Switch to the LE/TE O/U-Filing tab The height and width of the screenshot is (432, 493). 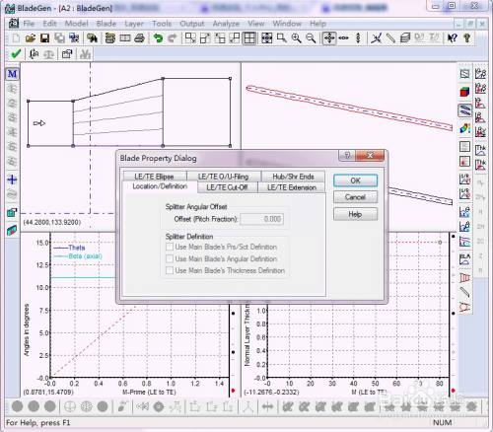click(223, 177)
